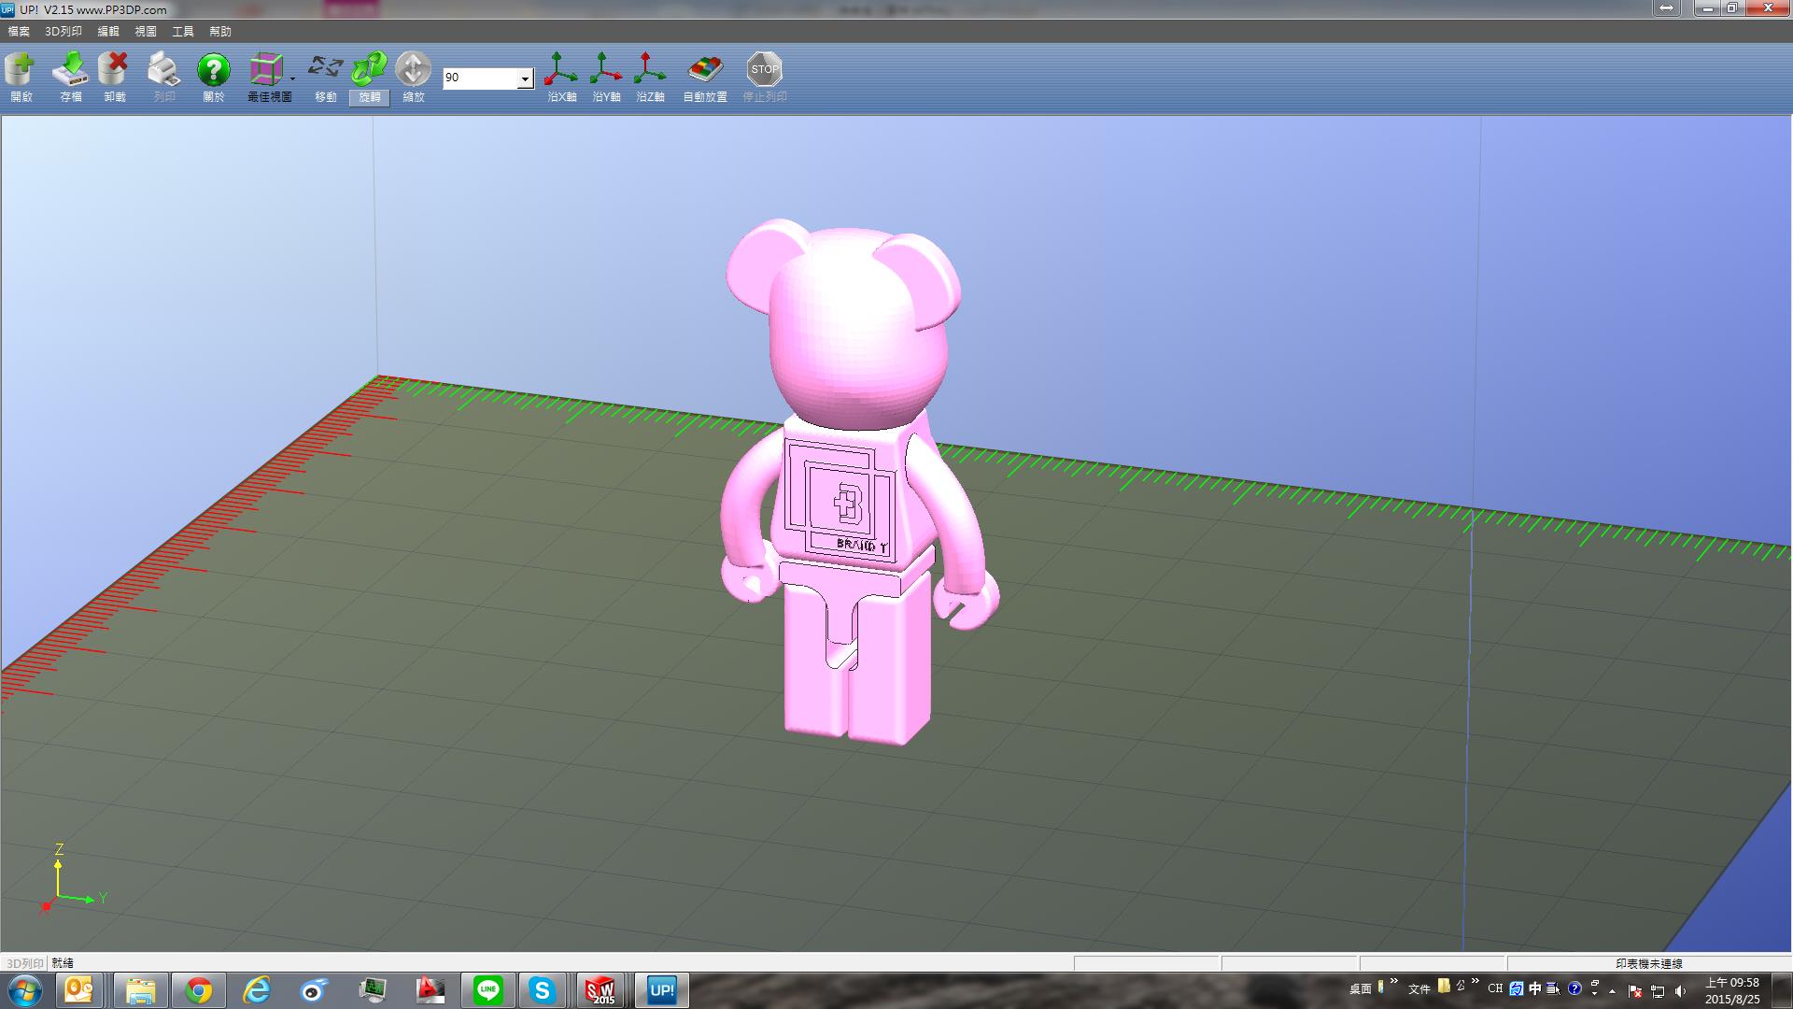Click the IME help question mark icon

1574,988
